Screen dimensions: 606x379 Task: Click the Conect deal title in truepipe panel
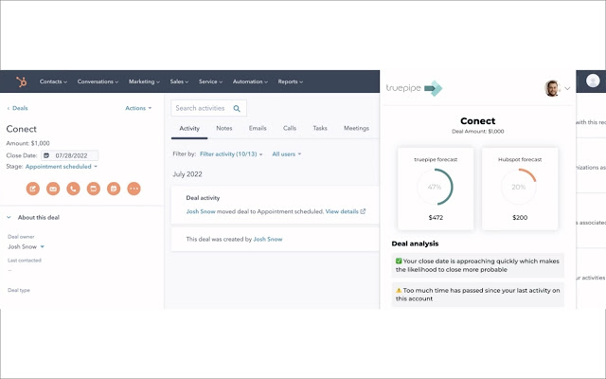tap(477, 121)
